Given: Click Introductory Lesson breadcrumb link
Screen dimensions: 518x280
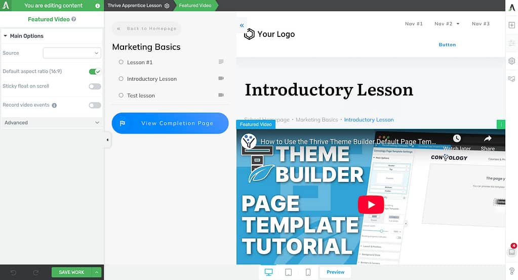Looking at the screenshot, I should tap(369, 120).
